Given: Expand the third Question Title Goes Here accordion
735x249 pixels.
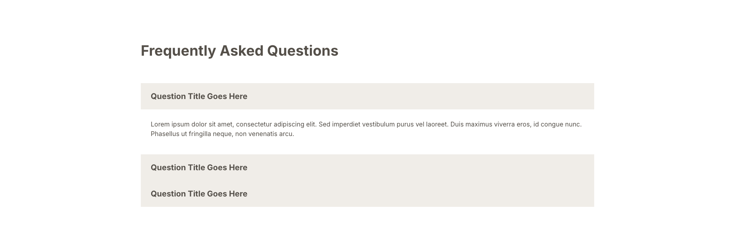Looking at the screenshot, I should pos(199,194).
